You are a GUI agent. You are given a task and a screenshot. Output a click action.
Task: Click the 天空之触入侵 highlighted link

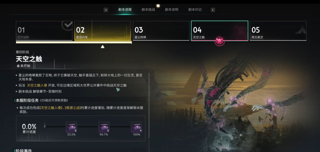tap(37, 85)
